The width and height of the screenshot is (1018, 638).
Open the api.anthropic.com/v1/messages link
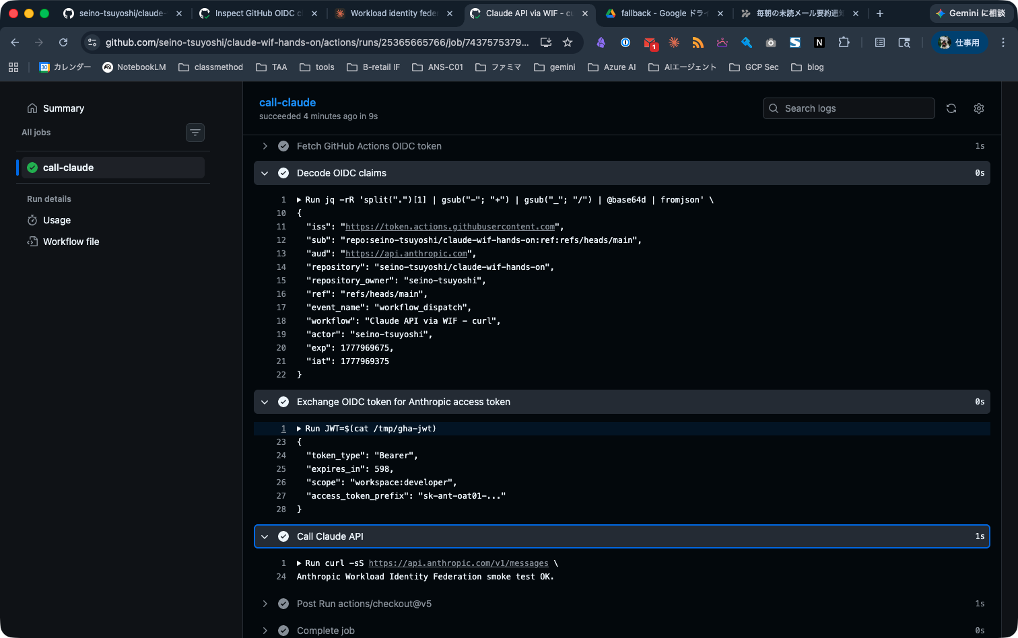[459, 563]
